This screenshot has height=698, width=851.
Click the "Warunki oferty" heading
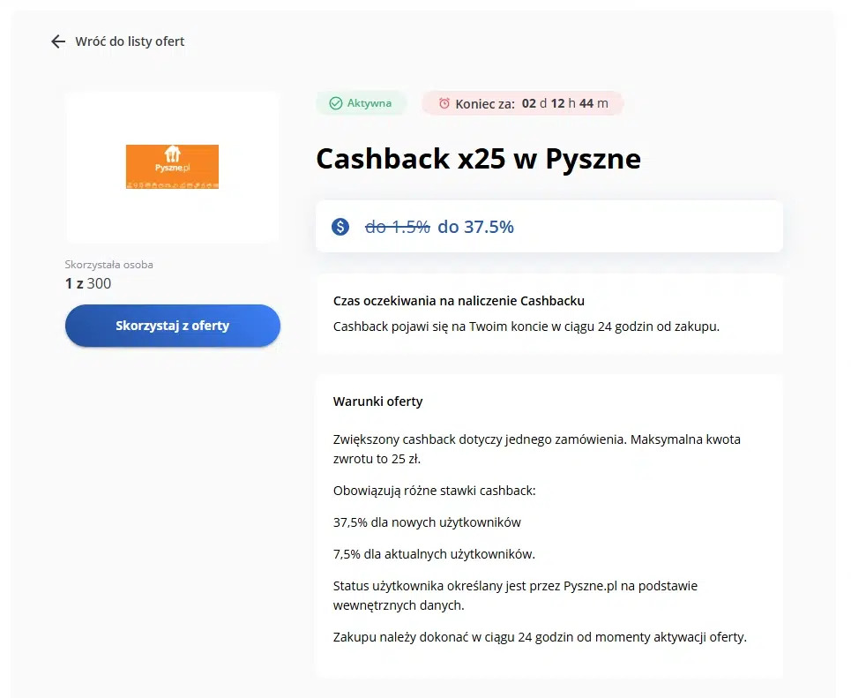pos(378,402)
